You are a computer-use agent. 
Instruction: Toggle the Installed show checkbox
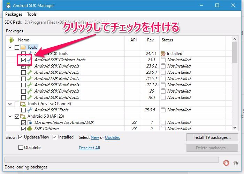55,137
